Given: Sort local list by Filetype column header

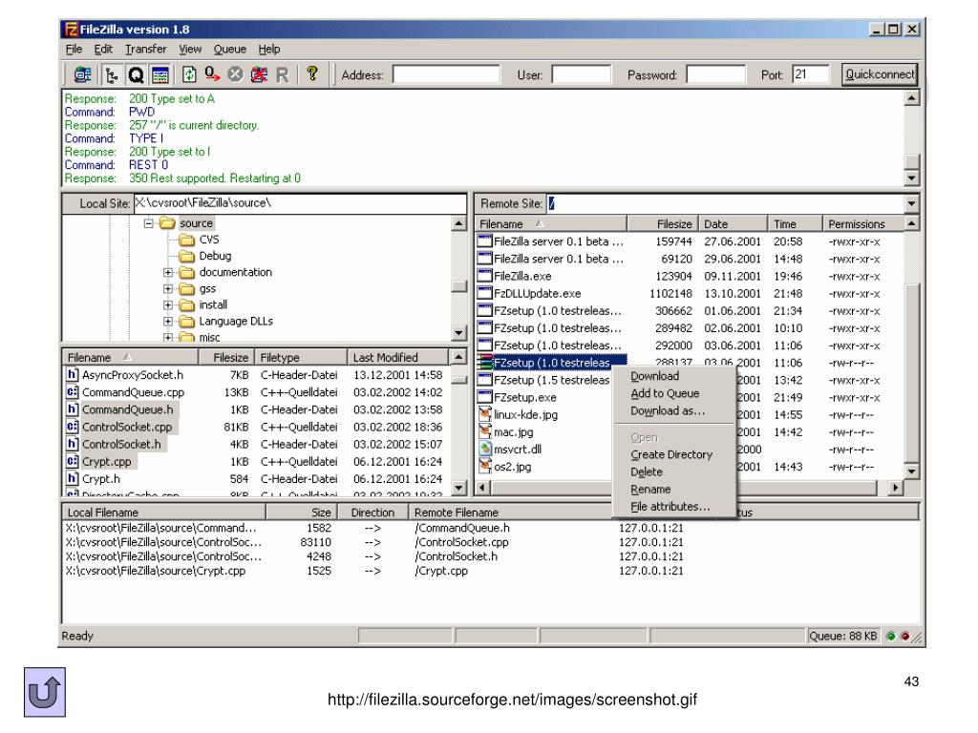Looking at the screenshot, I should coord(301,357).
